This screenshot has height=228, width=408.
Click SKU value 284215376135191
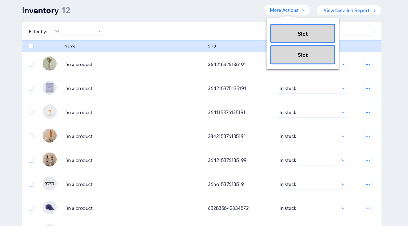coord(227,136)
